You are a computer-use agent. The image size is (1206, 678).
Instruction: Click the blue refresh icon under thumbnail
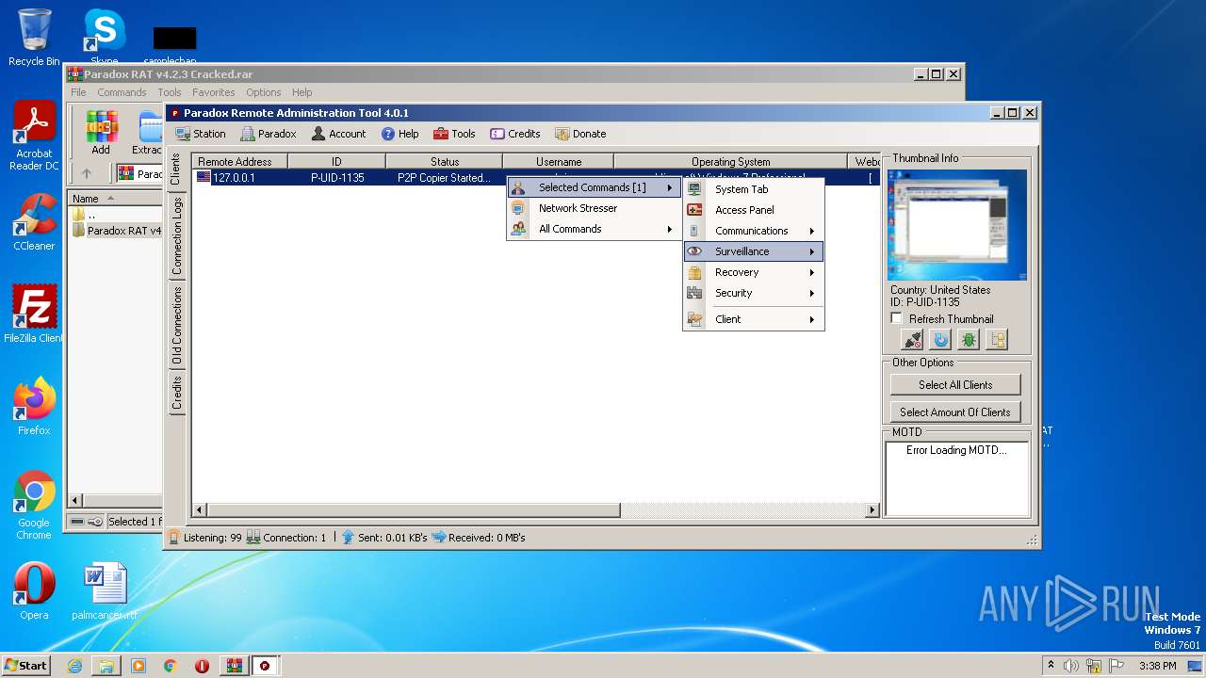[940, 340]
